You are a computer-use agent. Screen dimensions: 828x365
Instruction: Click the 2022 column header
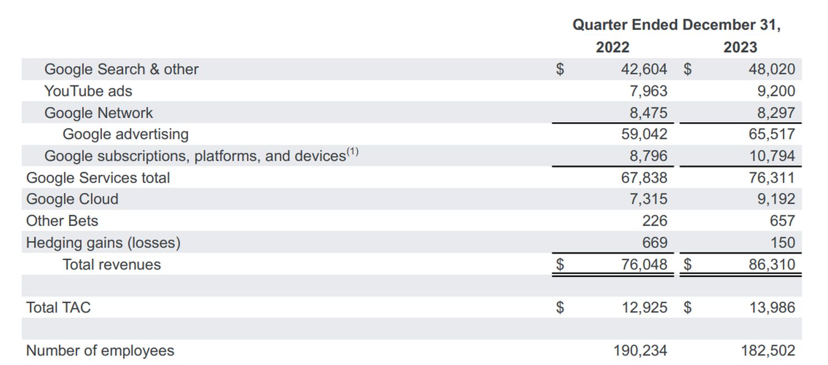[x=612, y=47]
